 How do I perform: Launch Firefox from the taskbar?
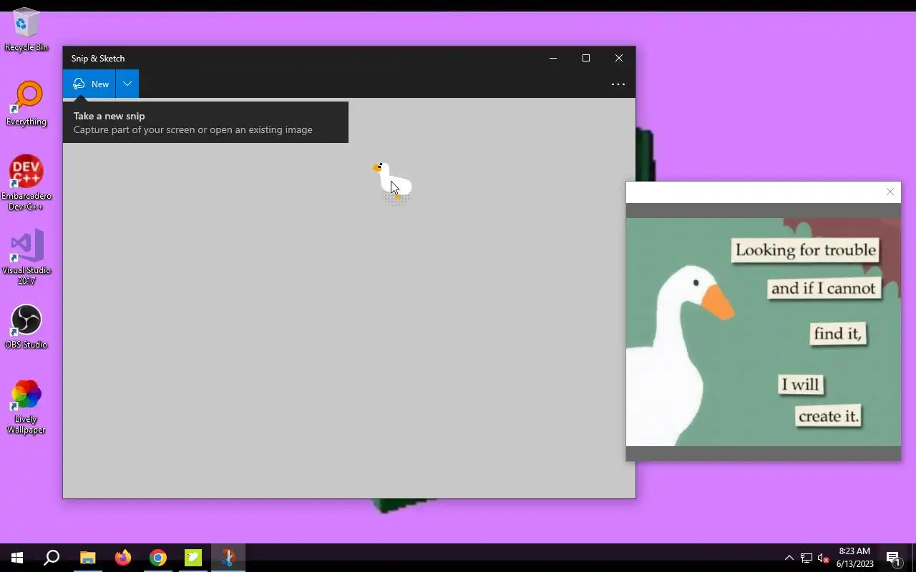pos(123,558)
